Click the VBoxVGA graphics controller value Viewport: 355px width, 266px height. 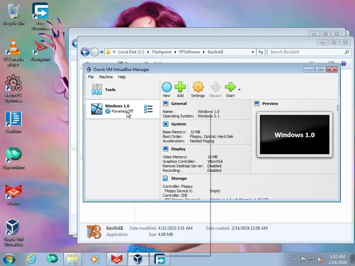pos(215,161)
